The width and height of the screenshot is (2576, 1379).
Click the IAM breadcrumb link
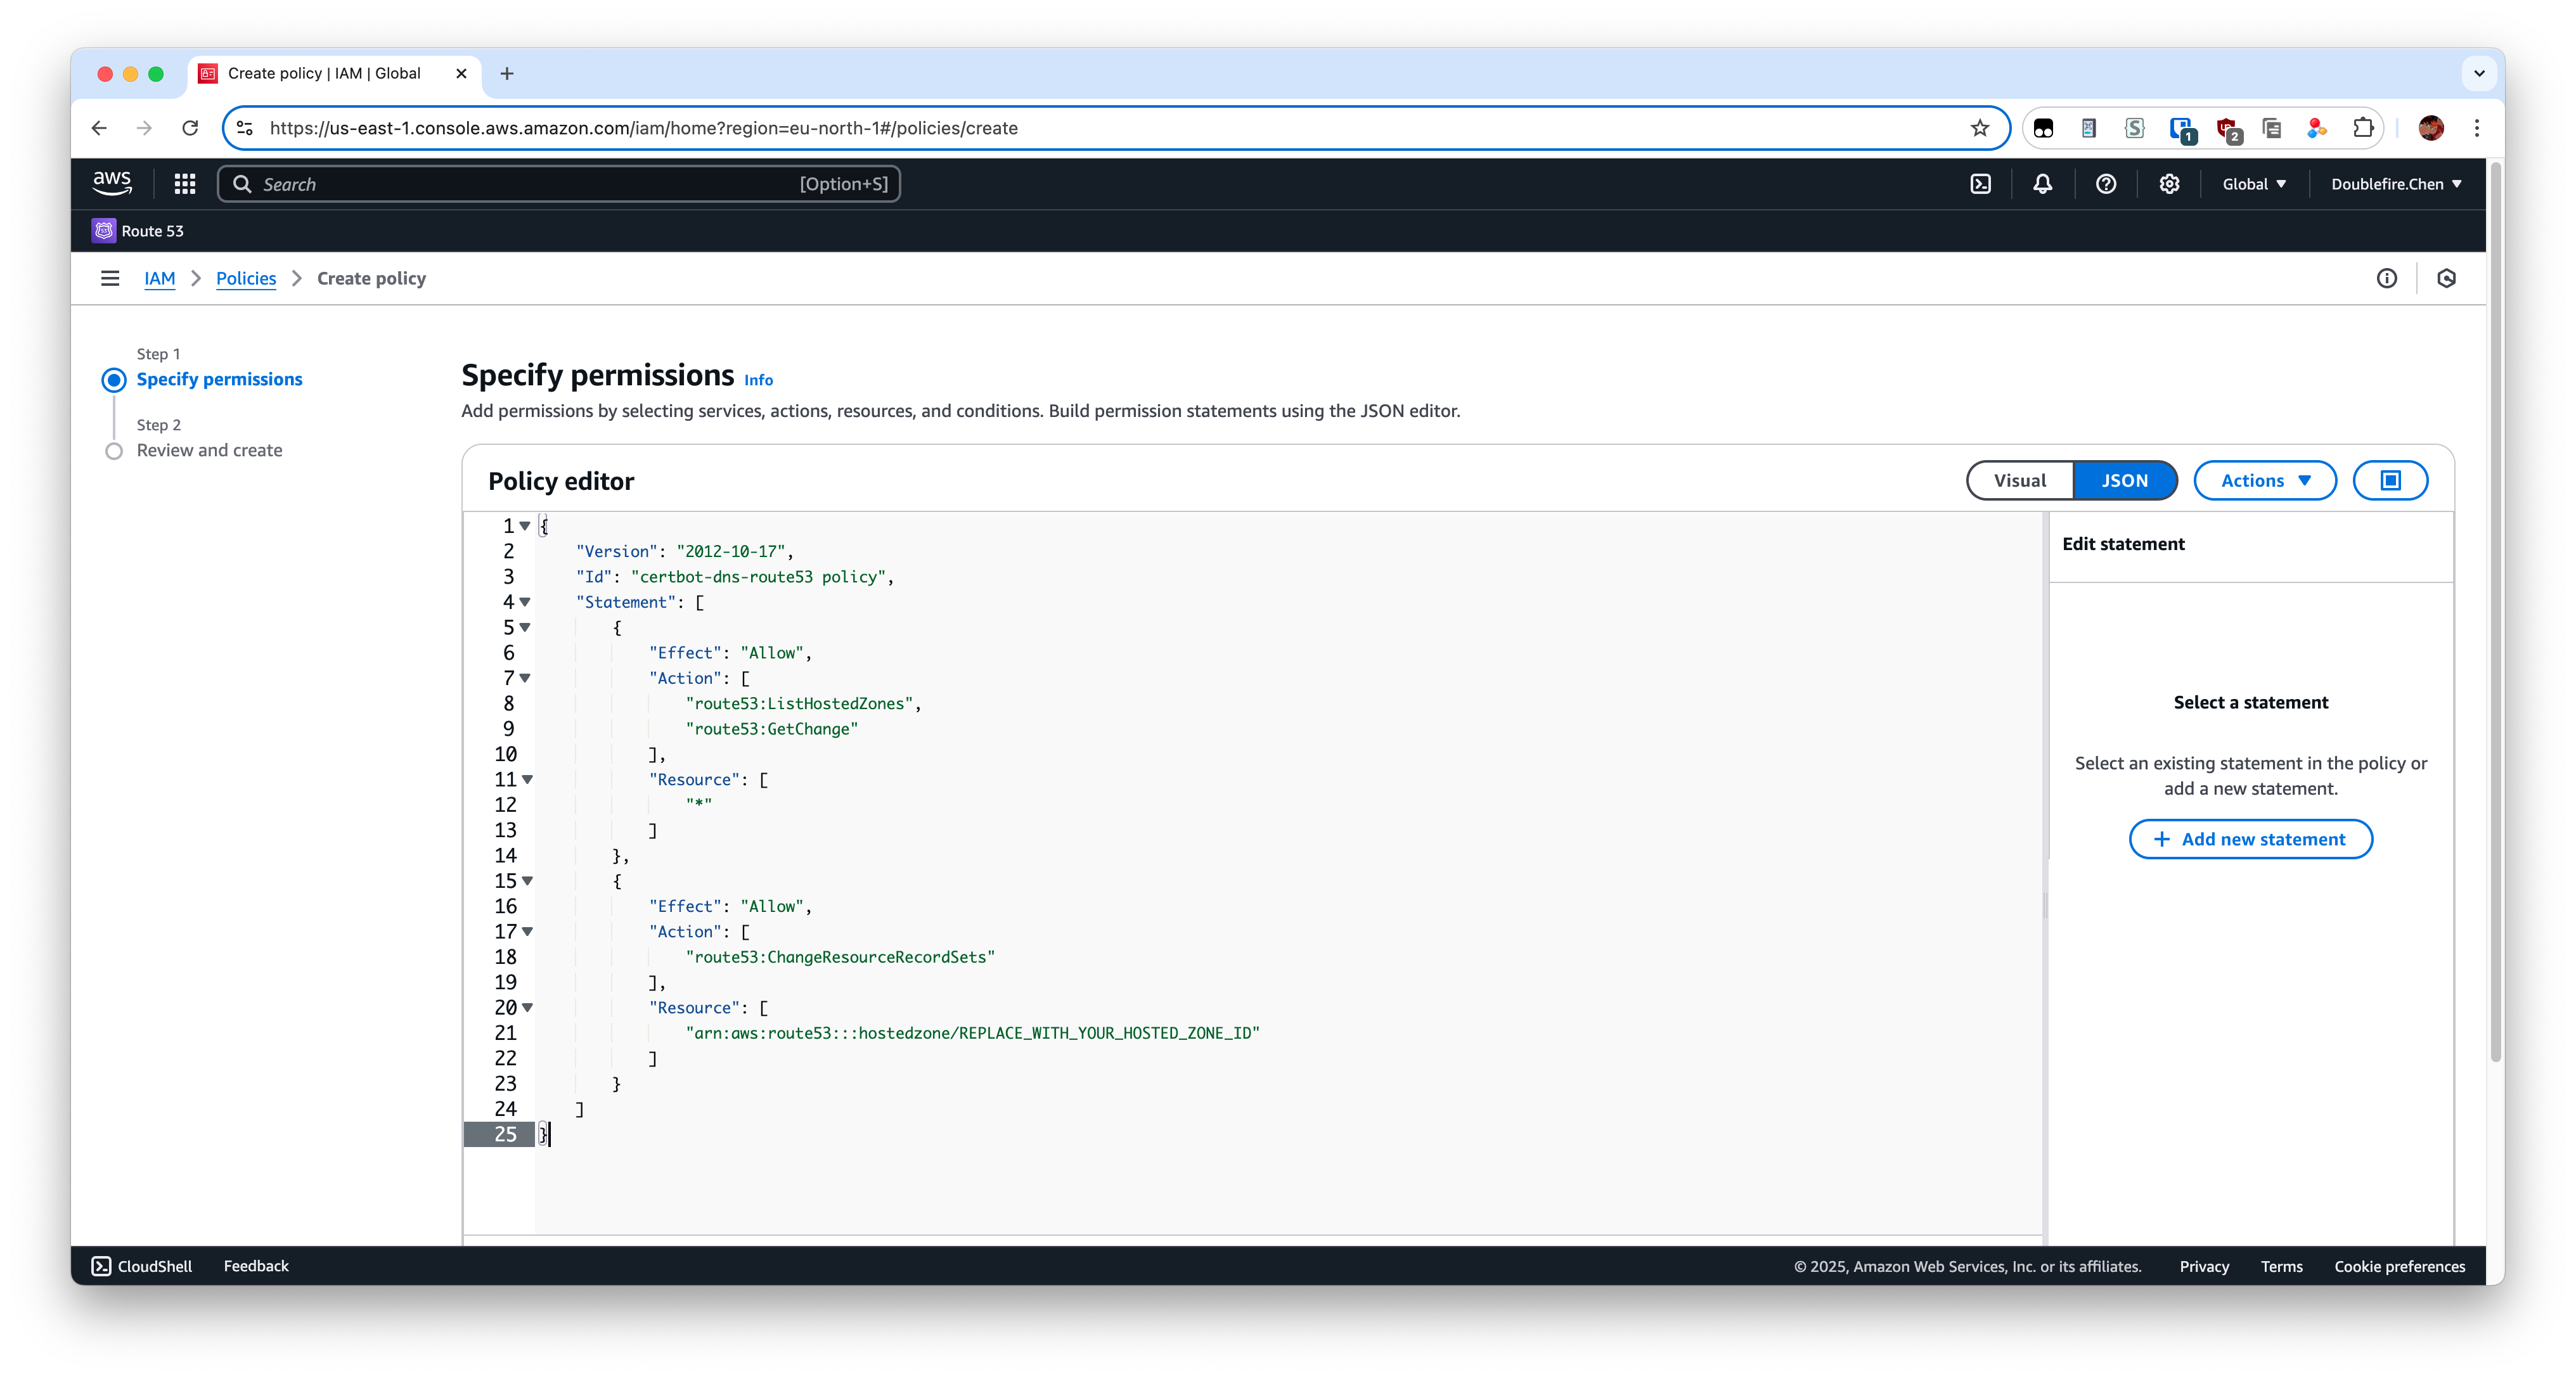159,278
